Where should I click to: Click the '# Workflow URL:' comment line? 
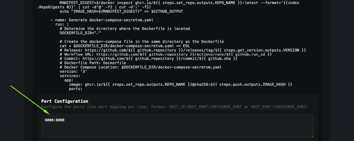[166, 54]
